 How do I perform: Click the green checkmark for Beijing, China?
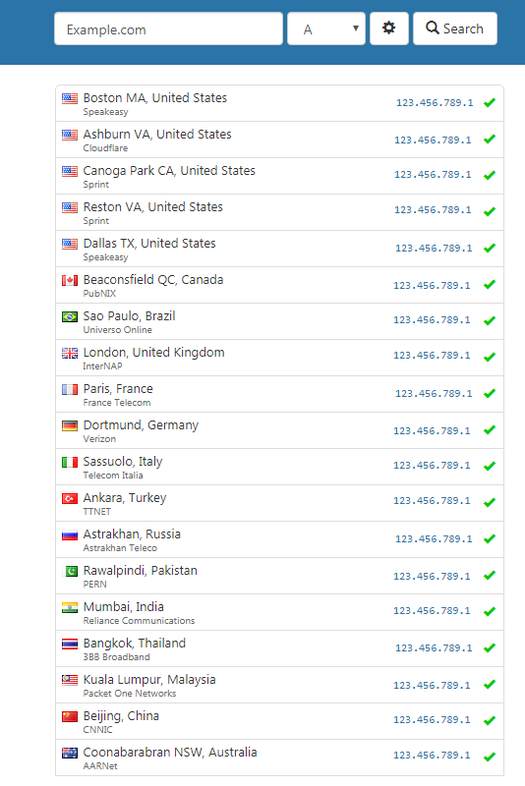tap(490, 720)
